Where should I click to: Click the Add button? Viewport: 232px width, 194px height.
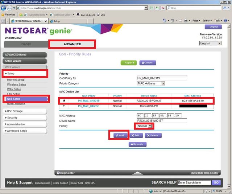point(120,135)
